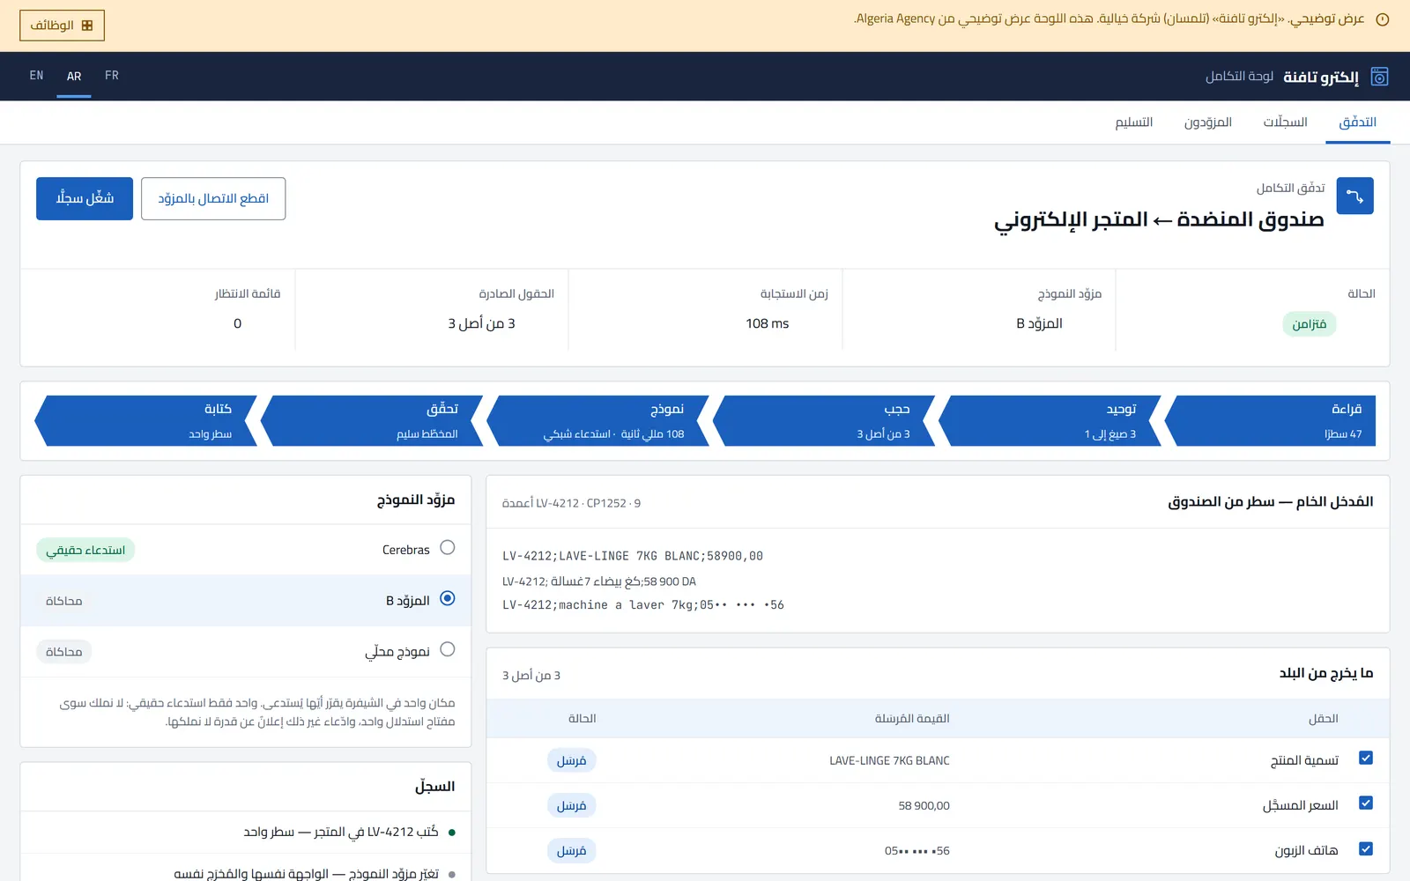Select the تحقّق pipeline step
Screen dimensions: 1410x881
point(372,420)
